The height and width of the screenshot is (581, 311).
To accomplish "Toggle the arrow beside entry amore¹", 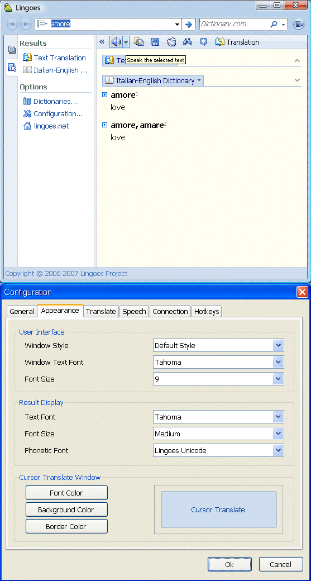I will (105, 95).
